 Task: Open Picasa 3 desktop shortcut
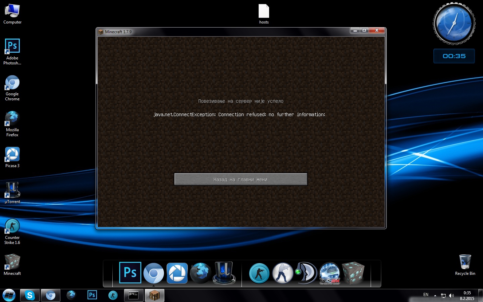pos(12,157)
